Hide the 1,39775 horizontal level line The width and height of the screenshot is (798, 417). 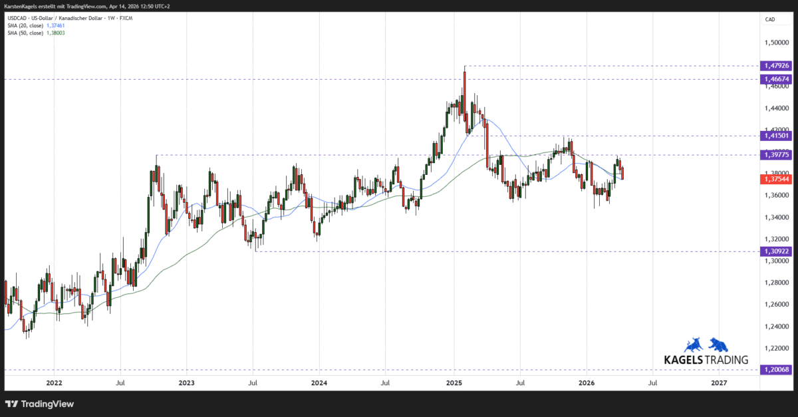[x=776, y=154]
